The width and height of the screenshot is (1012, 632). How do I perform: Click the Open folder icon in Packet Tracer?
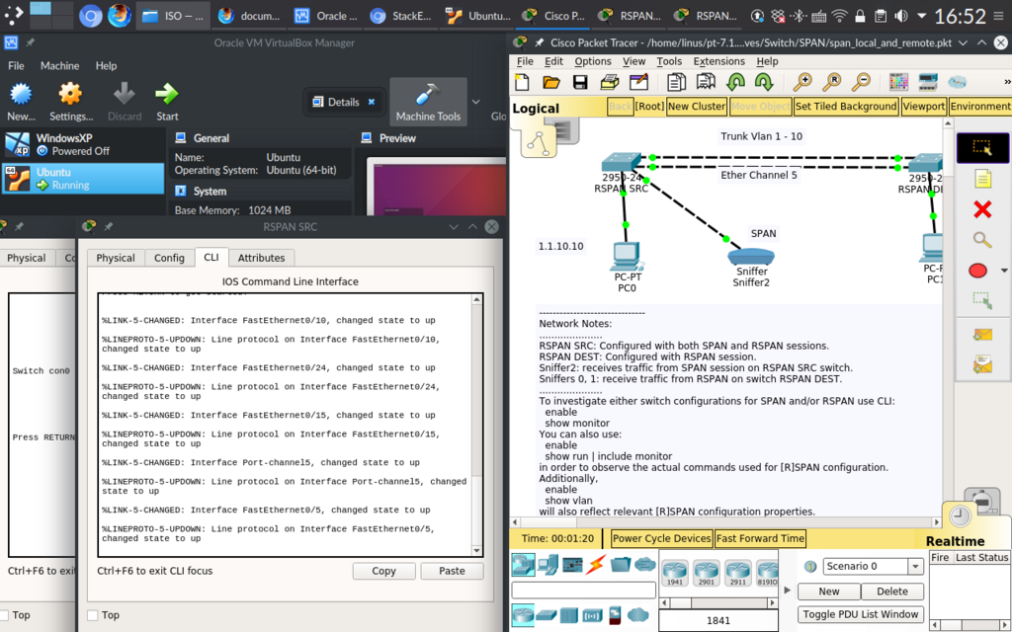point(551,82)
